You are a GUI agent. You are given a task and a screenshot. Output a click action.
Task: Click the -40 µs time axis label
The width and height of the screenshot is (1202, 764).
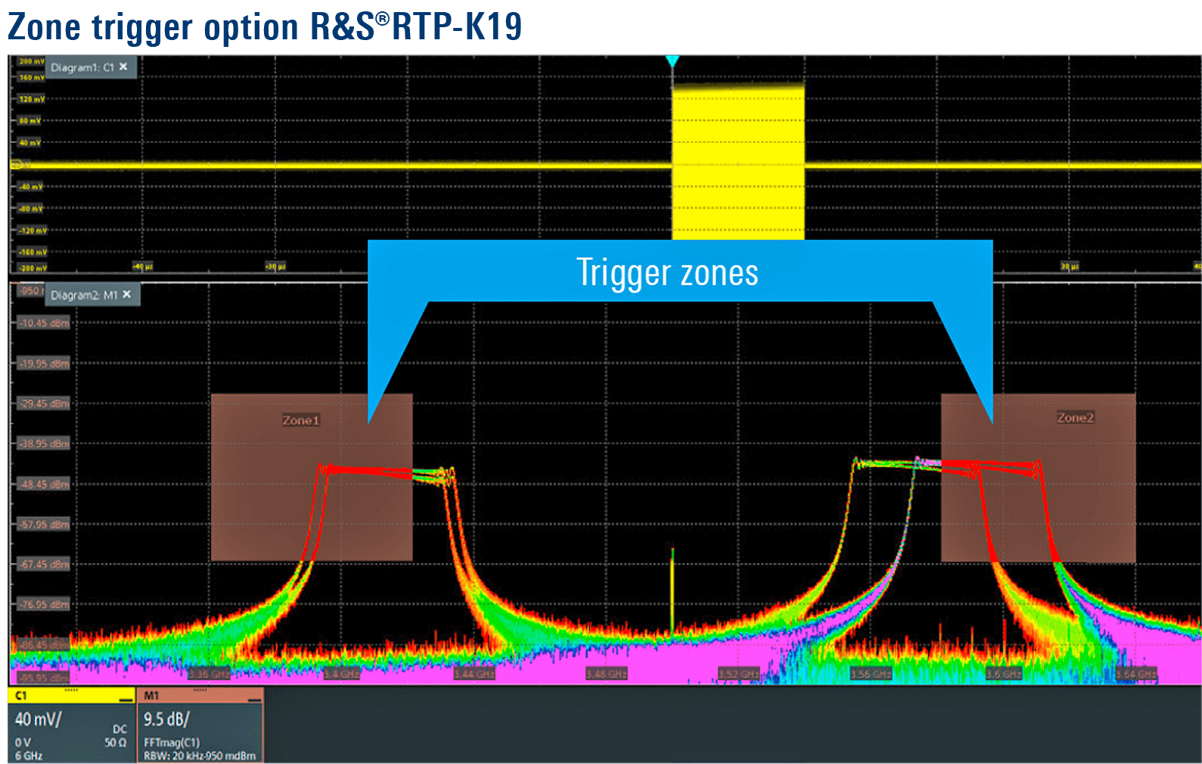point(142,267)
